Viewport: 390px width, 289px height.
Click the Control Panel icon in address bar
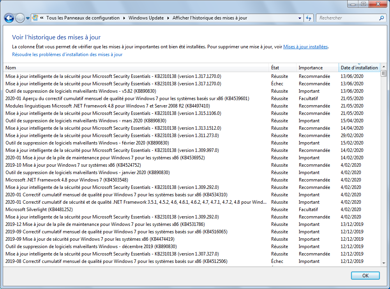pyautogui.click(x=35, y=18)
